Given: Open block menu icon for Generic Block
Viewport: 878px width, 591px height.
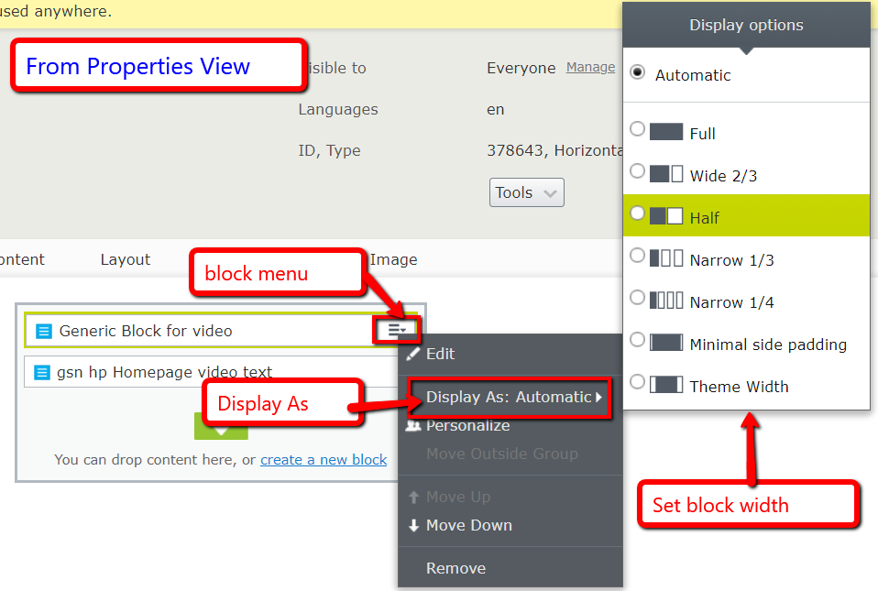Looking at the screenshot, I should click(396, 330).
